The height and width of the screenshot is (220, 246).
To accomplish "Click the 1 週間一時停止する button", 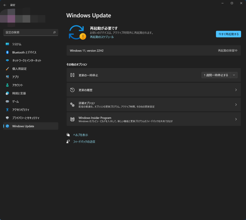I will click(216, 75).
